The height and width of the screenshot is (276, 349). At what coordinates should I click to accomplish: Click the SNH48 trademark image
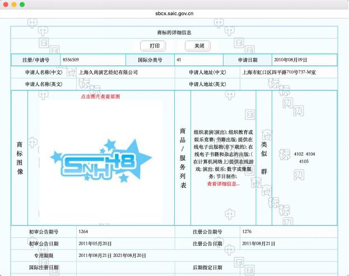pyautogui.click(x=101, y=161)
